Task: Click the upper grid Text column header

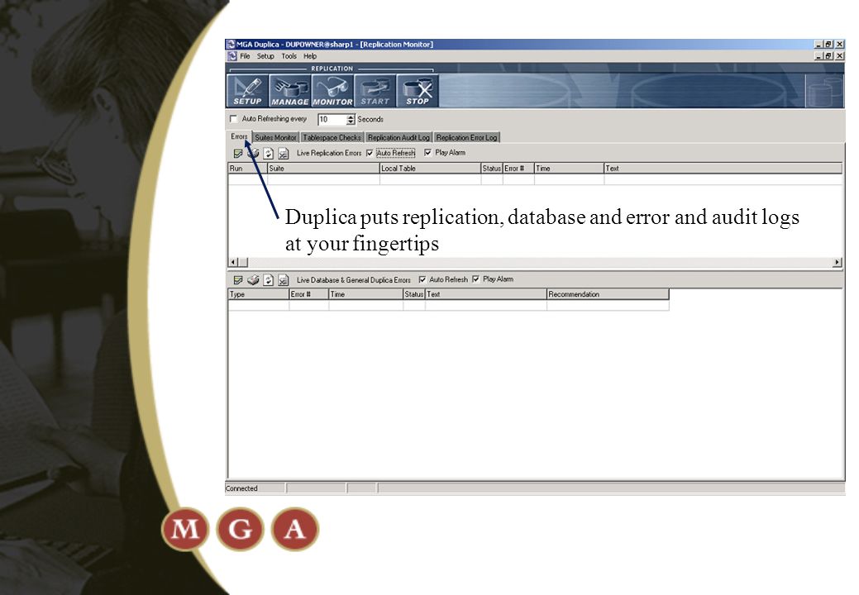Action: (723, 169)
